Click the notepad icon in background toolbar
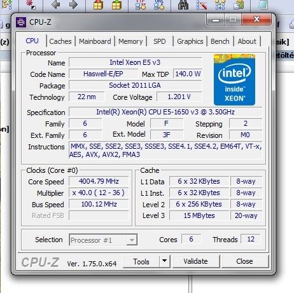294x293 pixels. click(x=263, y=4)
